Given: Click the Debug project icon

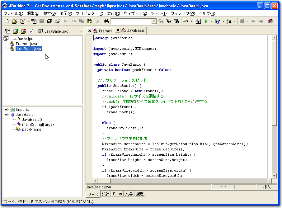Looking at the screenshot, I should coord(218,21).
